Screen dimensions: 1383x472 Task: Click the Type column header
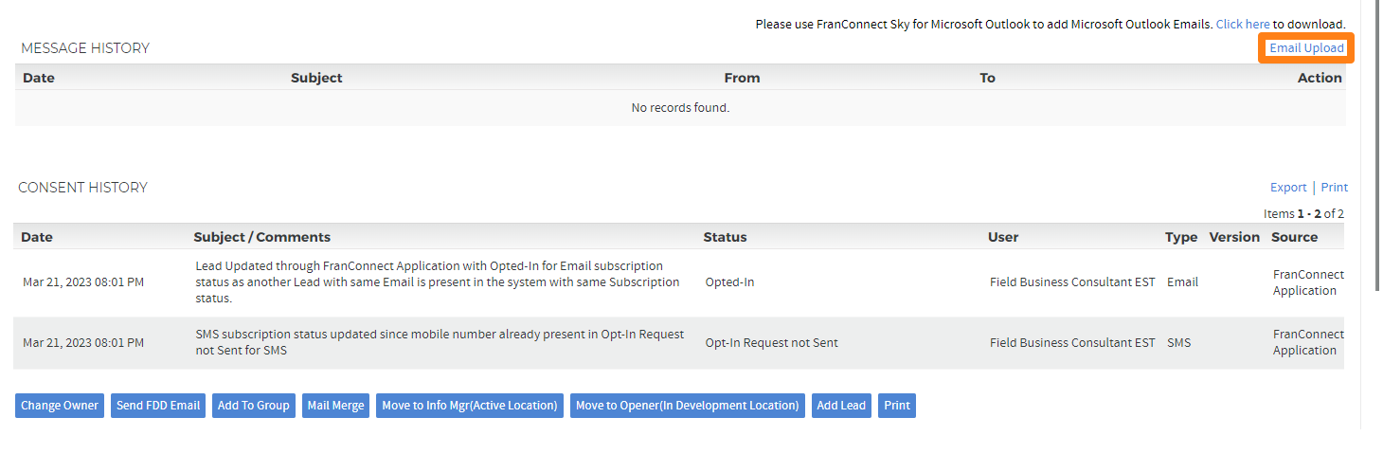[1181, 237]
